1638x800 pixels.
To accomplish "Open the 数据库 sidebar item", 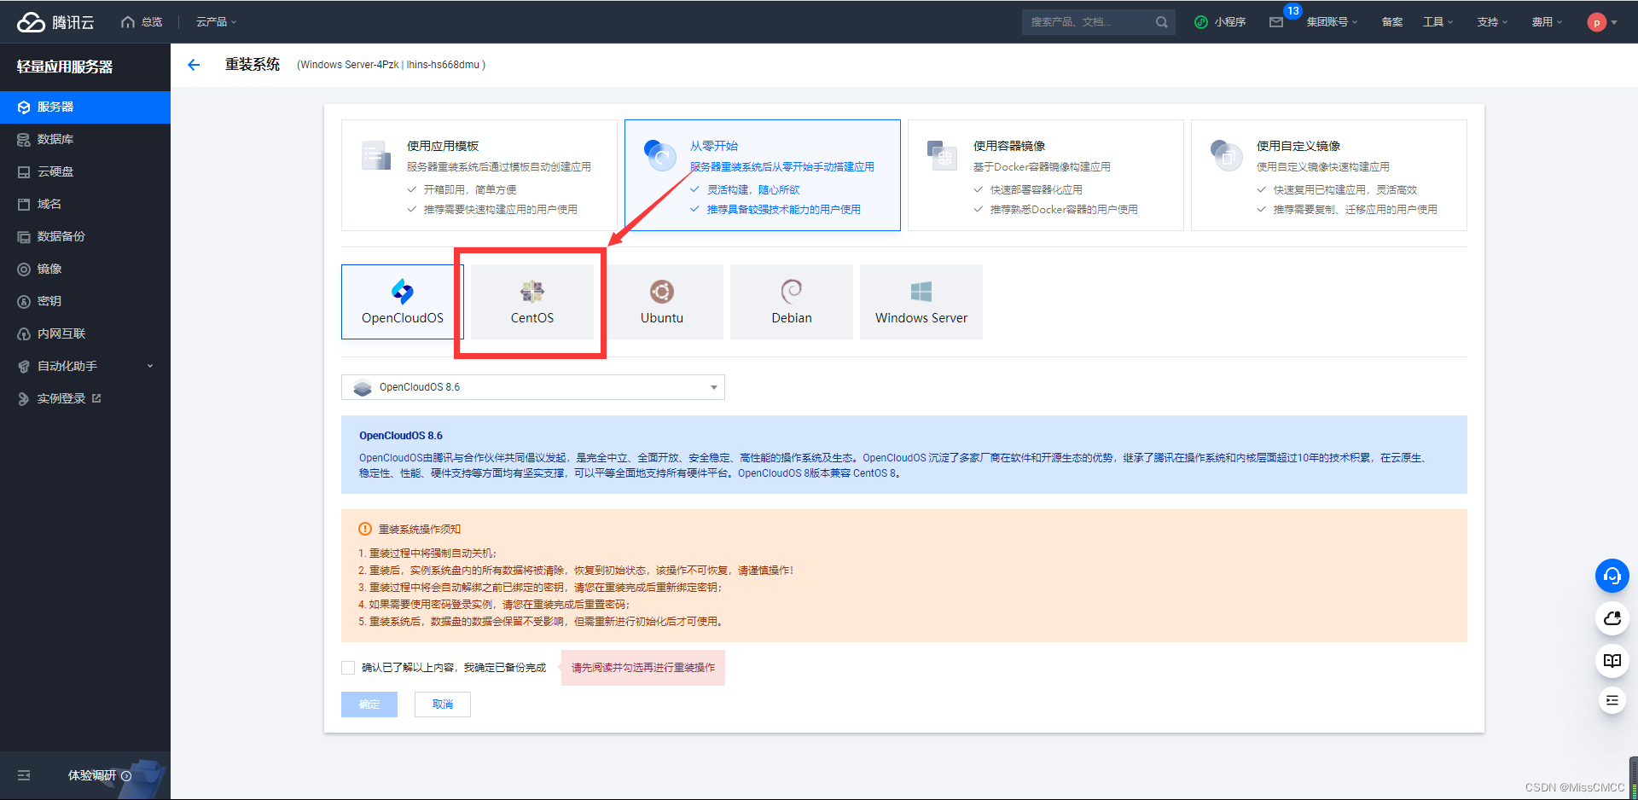I will [85, 140].
